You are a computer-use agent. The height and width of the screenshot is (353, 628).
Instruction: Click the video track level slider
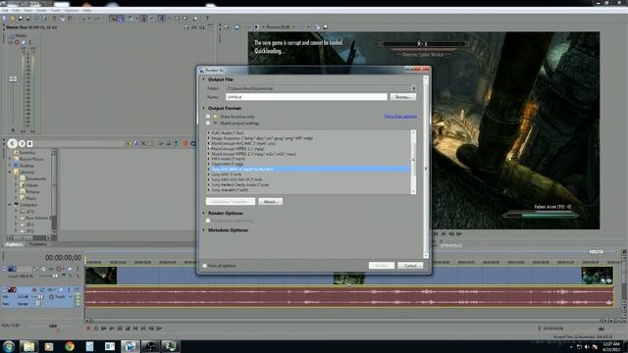(55, 277)
